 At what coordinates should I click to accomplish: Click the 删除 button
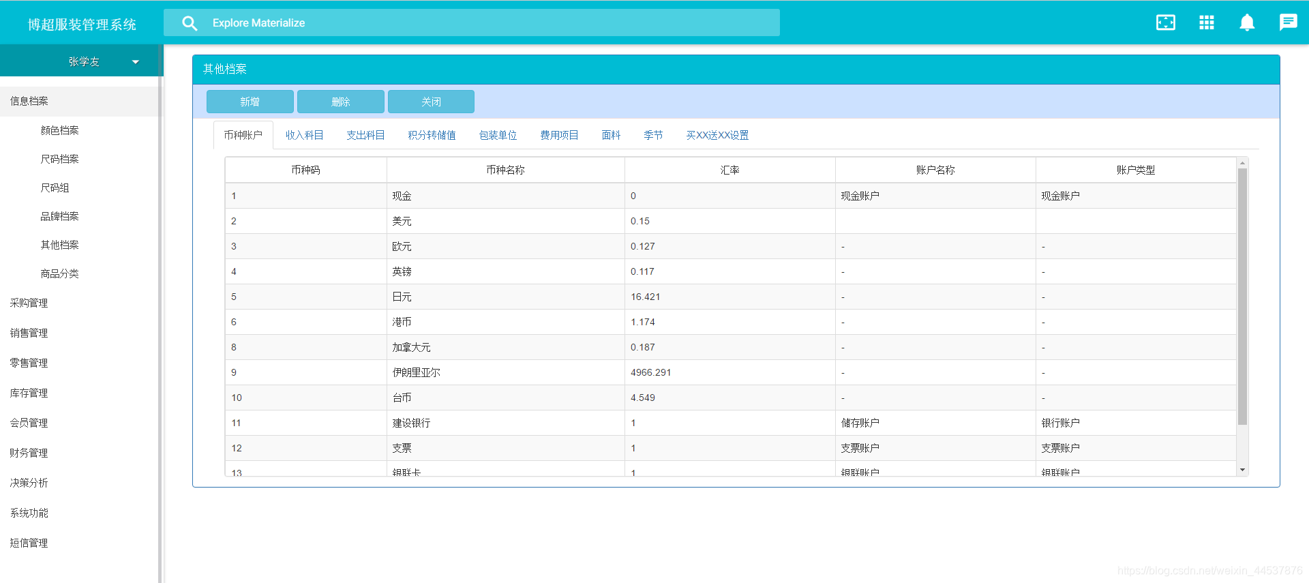[x=341, y=102]
